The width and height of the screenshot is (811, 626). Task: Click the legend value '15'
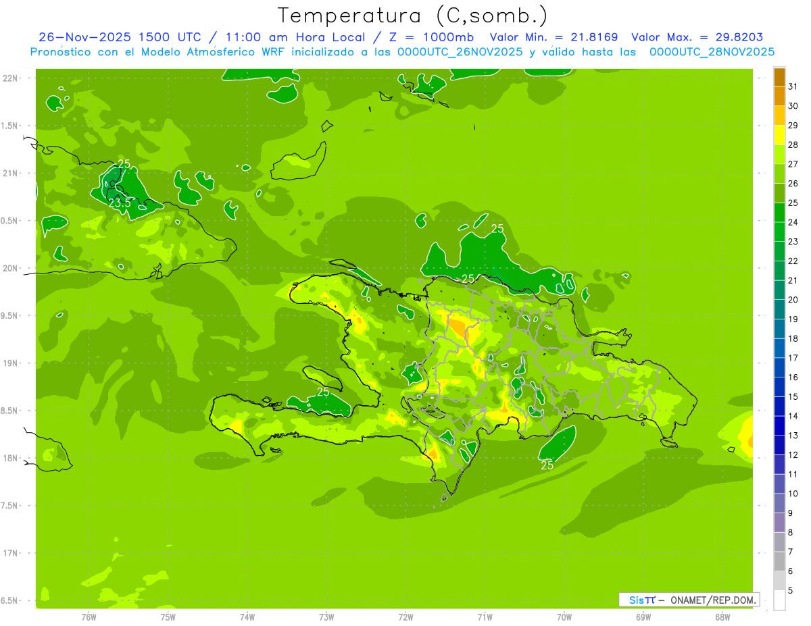793,396
